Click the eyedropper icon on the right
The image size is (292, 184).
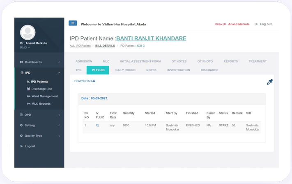(x=269, y=82)
